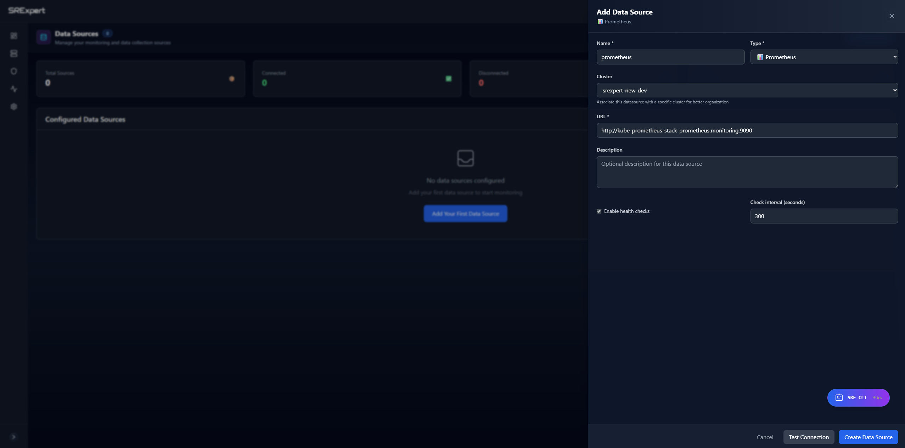Click the Name field containing prometheus
This screenshot has width=905, height=448.
click(670, 57)
